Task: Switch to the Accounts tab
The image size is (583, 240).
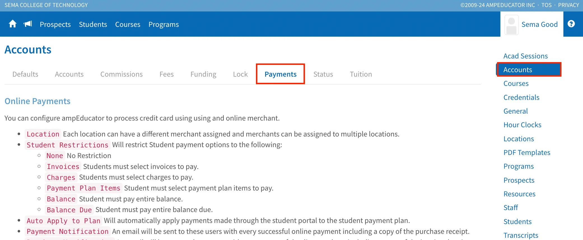Action: pos(69,74)
